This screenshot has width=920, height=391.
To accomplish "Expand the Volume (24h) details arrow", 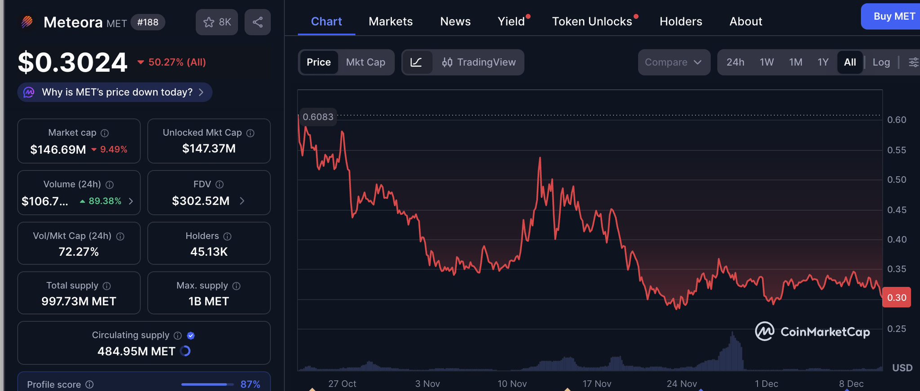I will coord(131,201).
